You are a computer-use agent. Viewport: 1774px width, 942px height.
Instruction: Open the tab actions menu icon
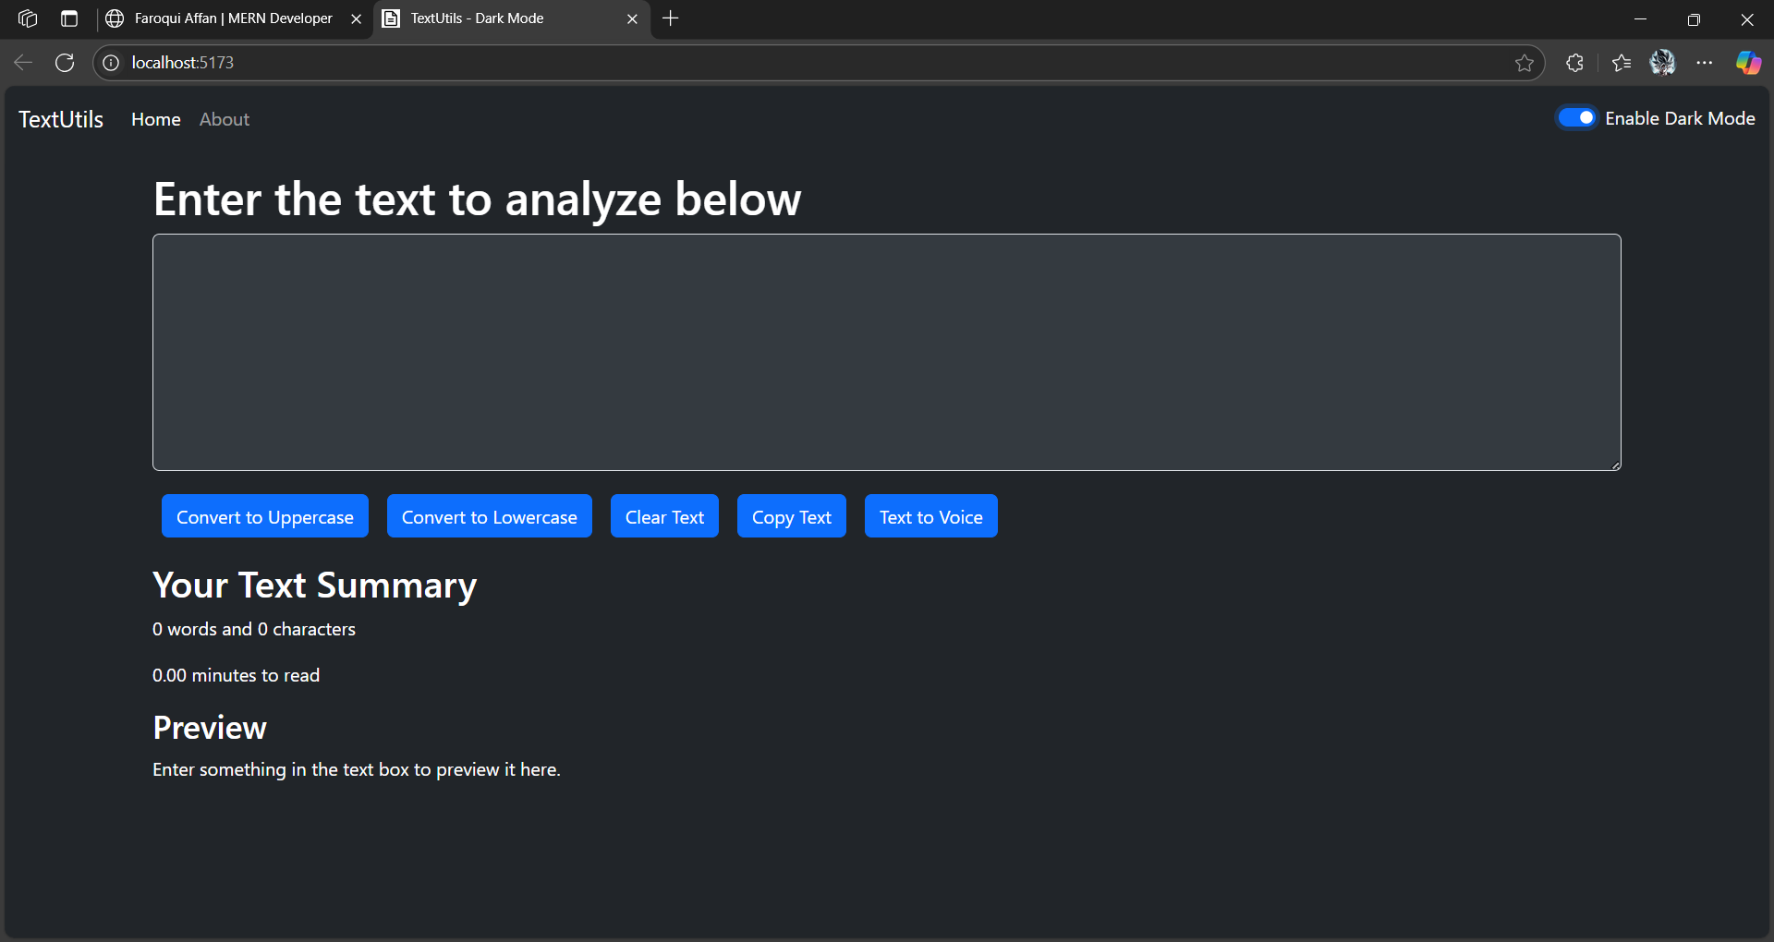(x=69, y=18)
